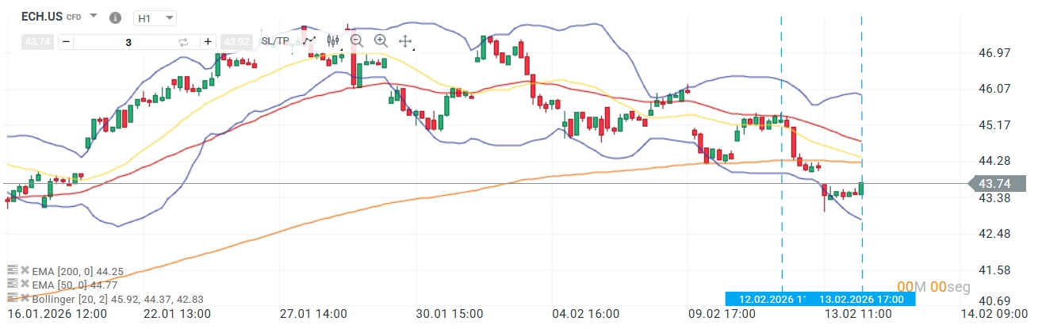Image resolution: width=1038 pixels, height=329 pixels.
Task: Open the line drawing tools icon
Action: [309, 40]
